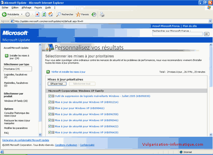Click green arrow icon beside Vérifier et installer
The width and height of the screenshot is (213, 155).
(48, 72)
